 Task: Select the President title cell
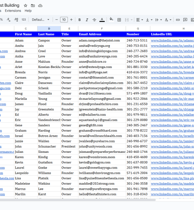69,146
